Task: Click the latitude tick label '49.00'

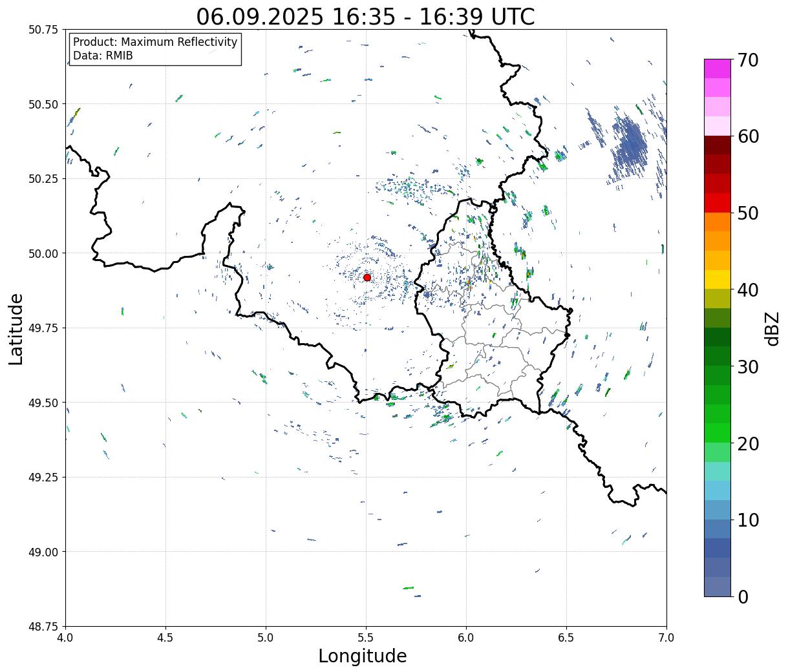Action: pos(43,552)
